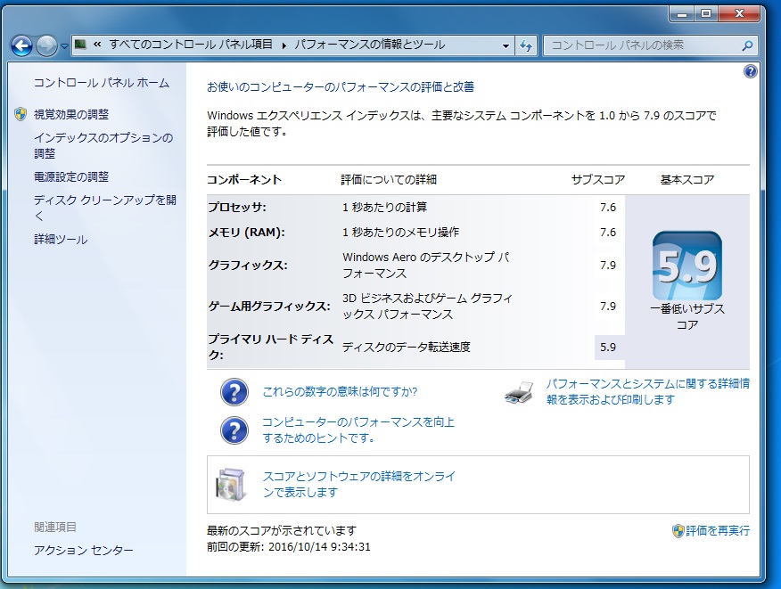
Task: Click the refresh button beside address bar
Action: 526,45
